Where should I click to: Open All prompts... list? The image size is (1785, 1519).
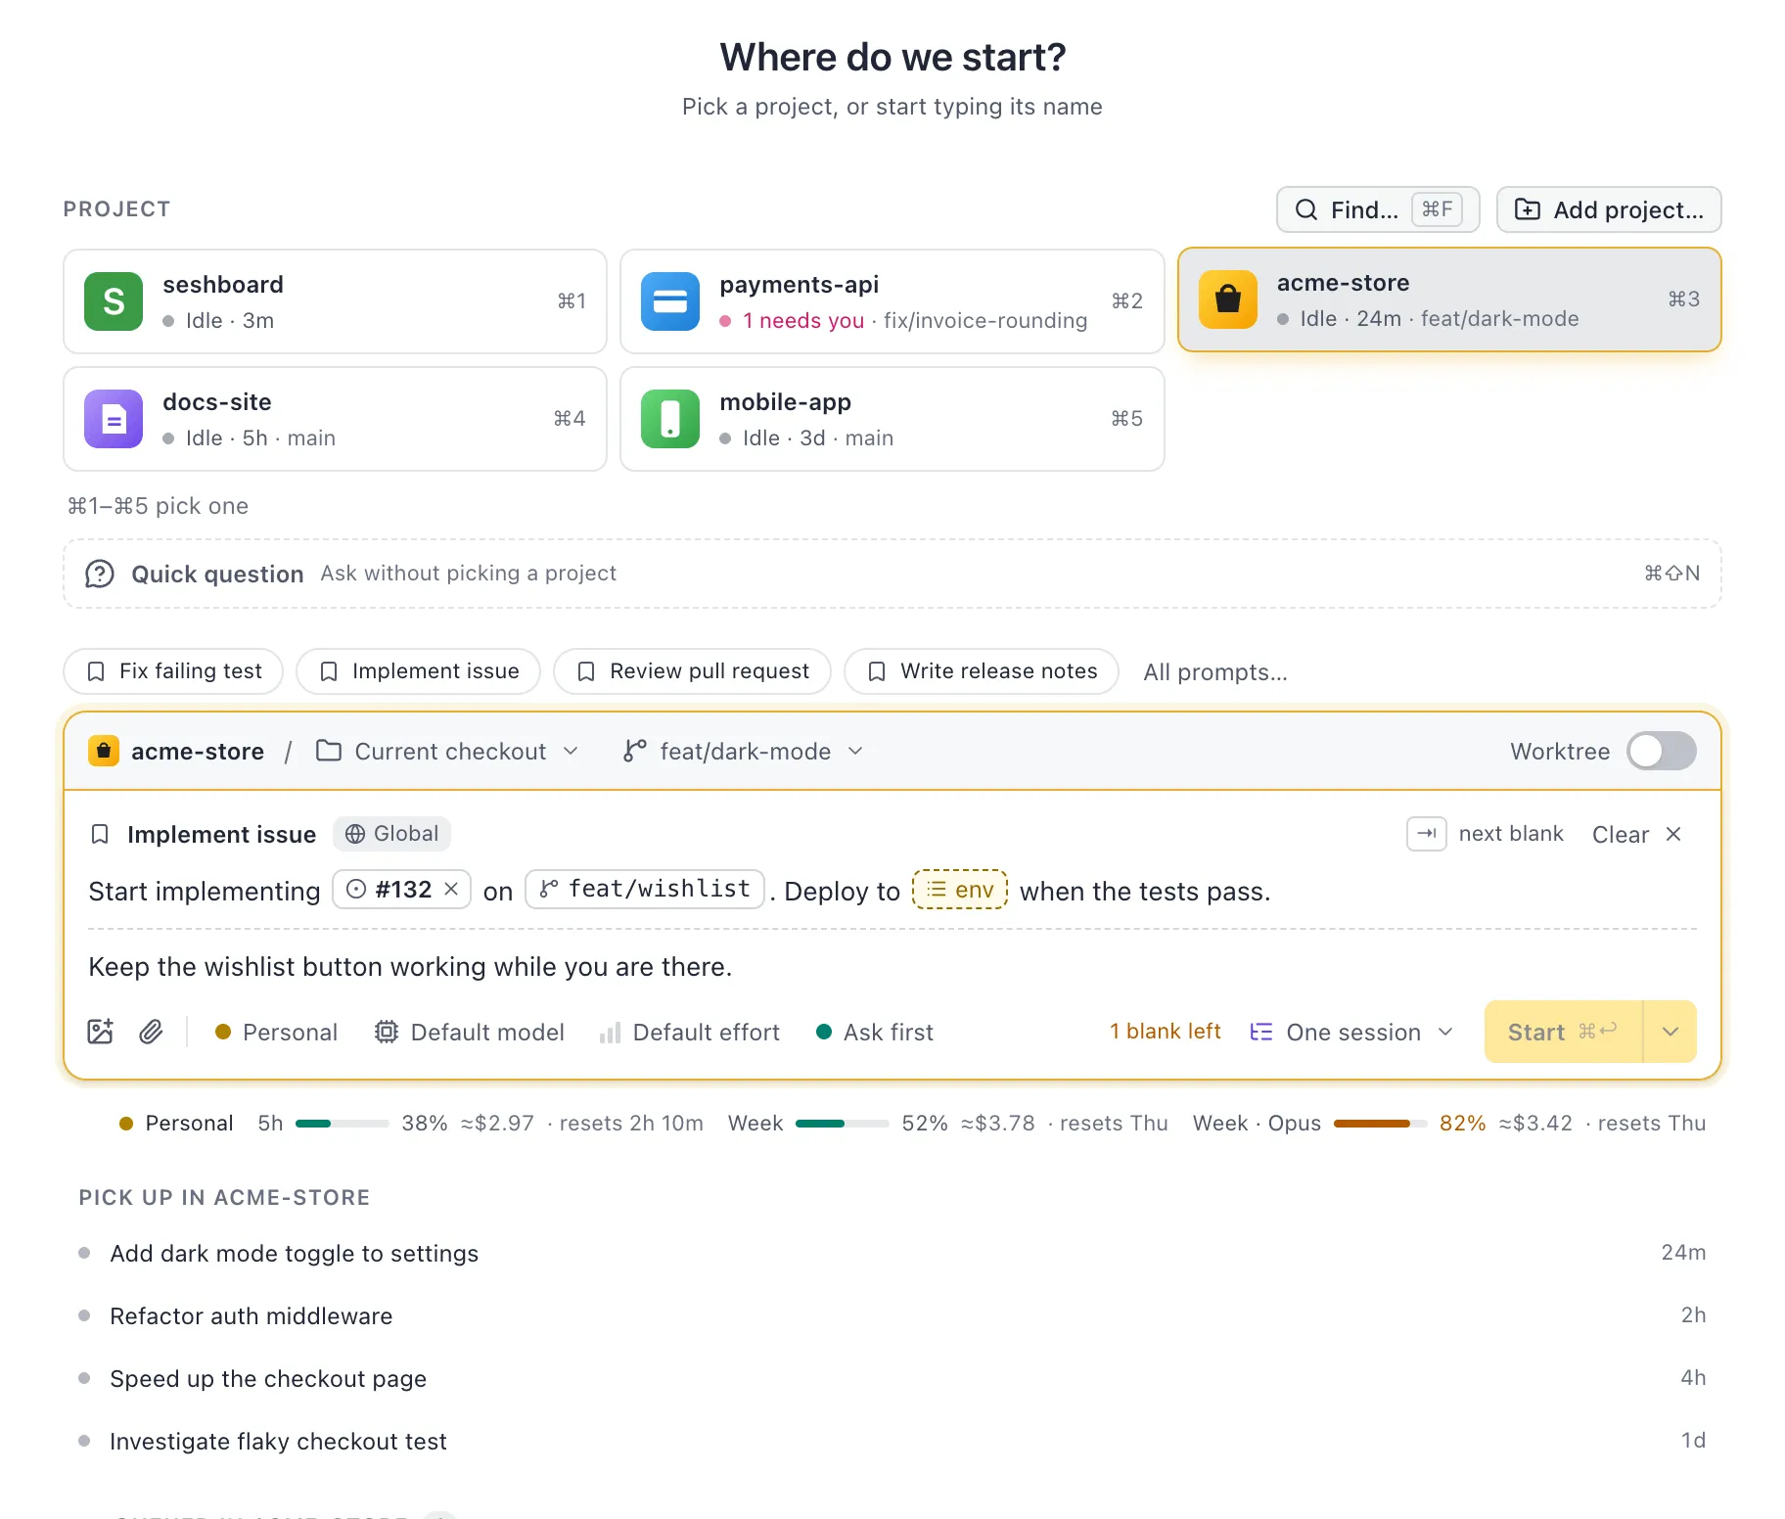(x=1215, y=671)
